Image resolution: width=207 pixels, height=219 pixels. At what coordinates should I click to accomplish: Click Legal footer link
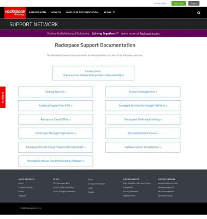click(91, 188)
